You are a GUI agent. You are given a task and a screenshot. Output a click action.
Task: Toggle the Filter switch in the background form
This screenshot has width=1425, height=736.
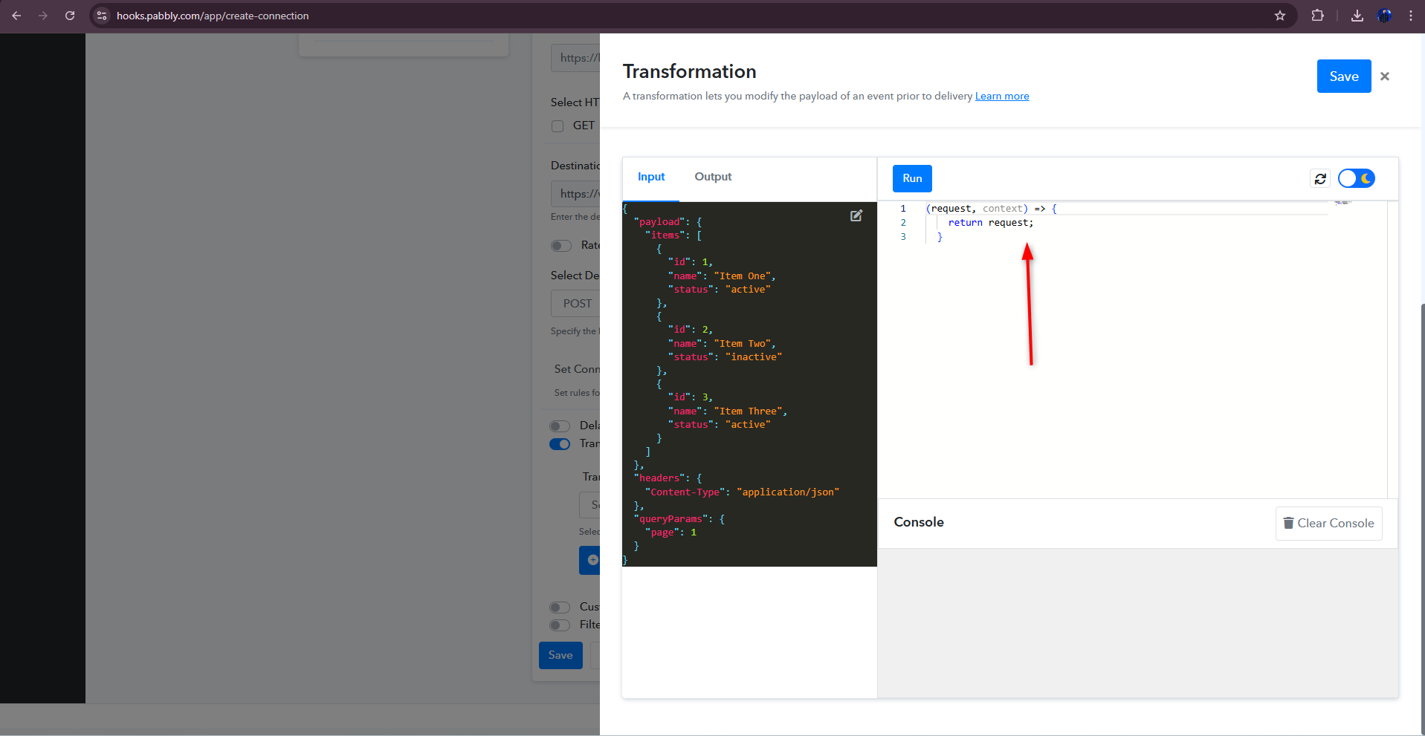click(x=560, y=625)
